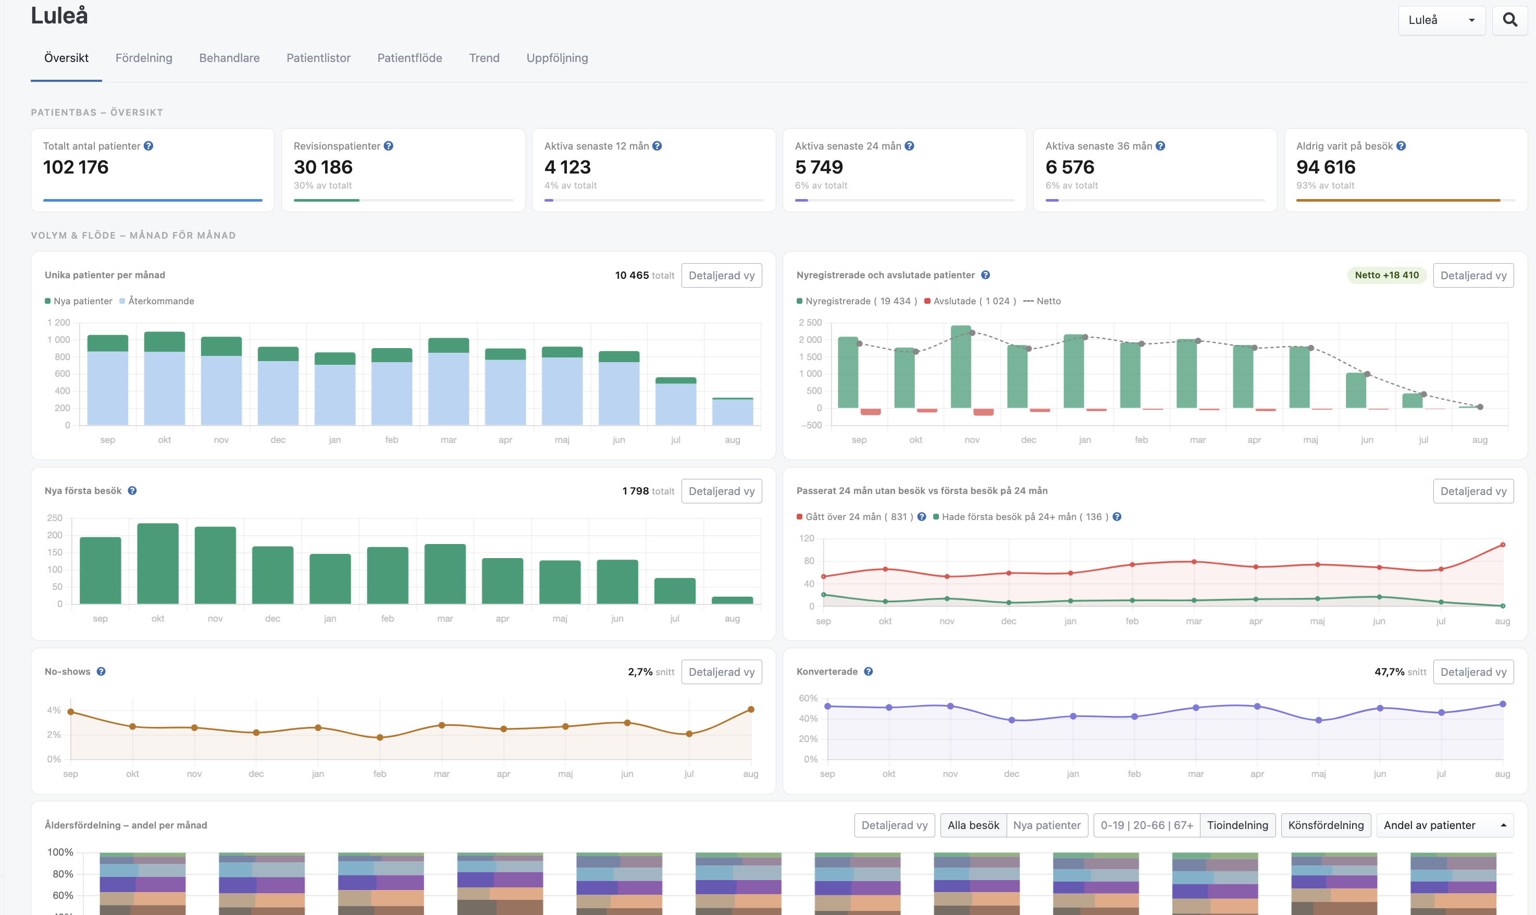Click the 102 176 total patients value
The height and width of the screenshot is (915, 1536).
[x=76, y=167]
